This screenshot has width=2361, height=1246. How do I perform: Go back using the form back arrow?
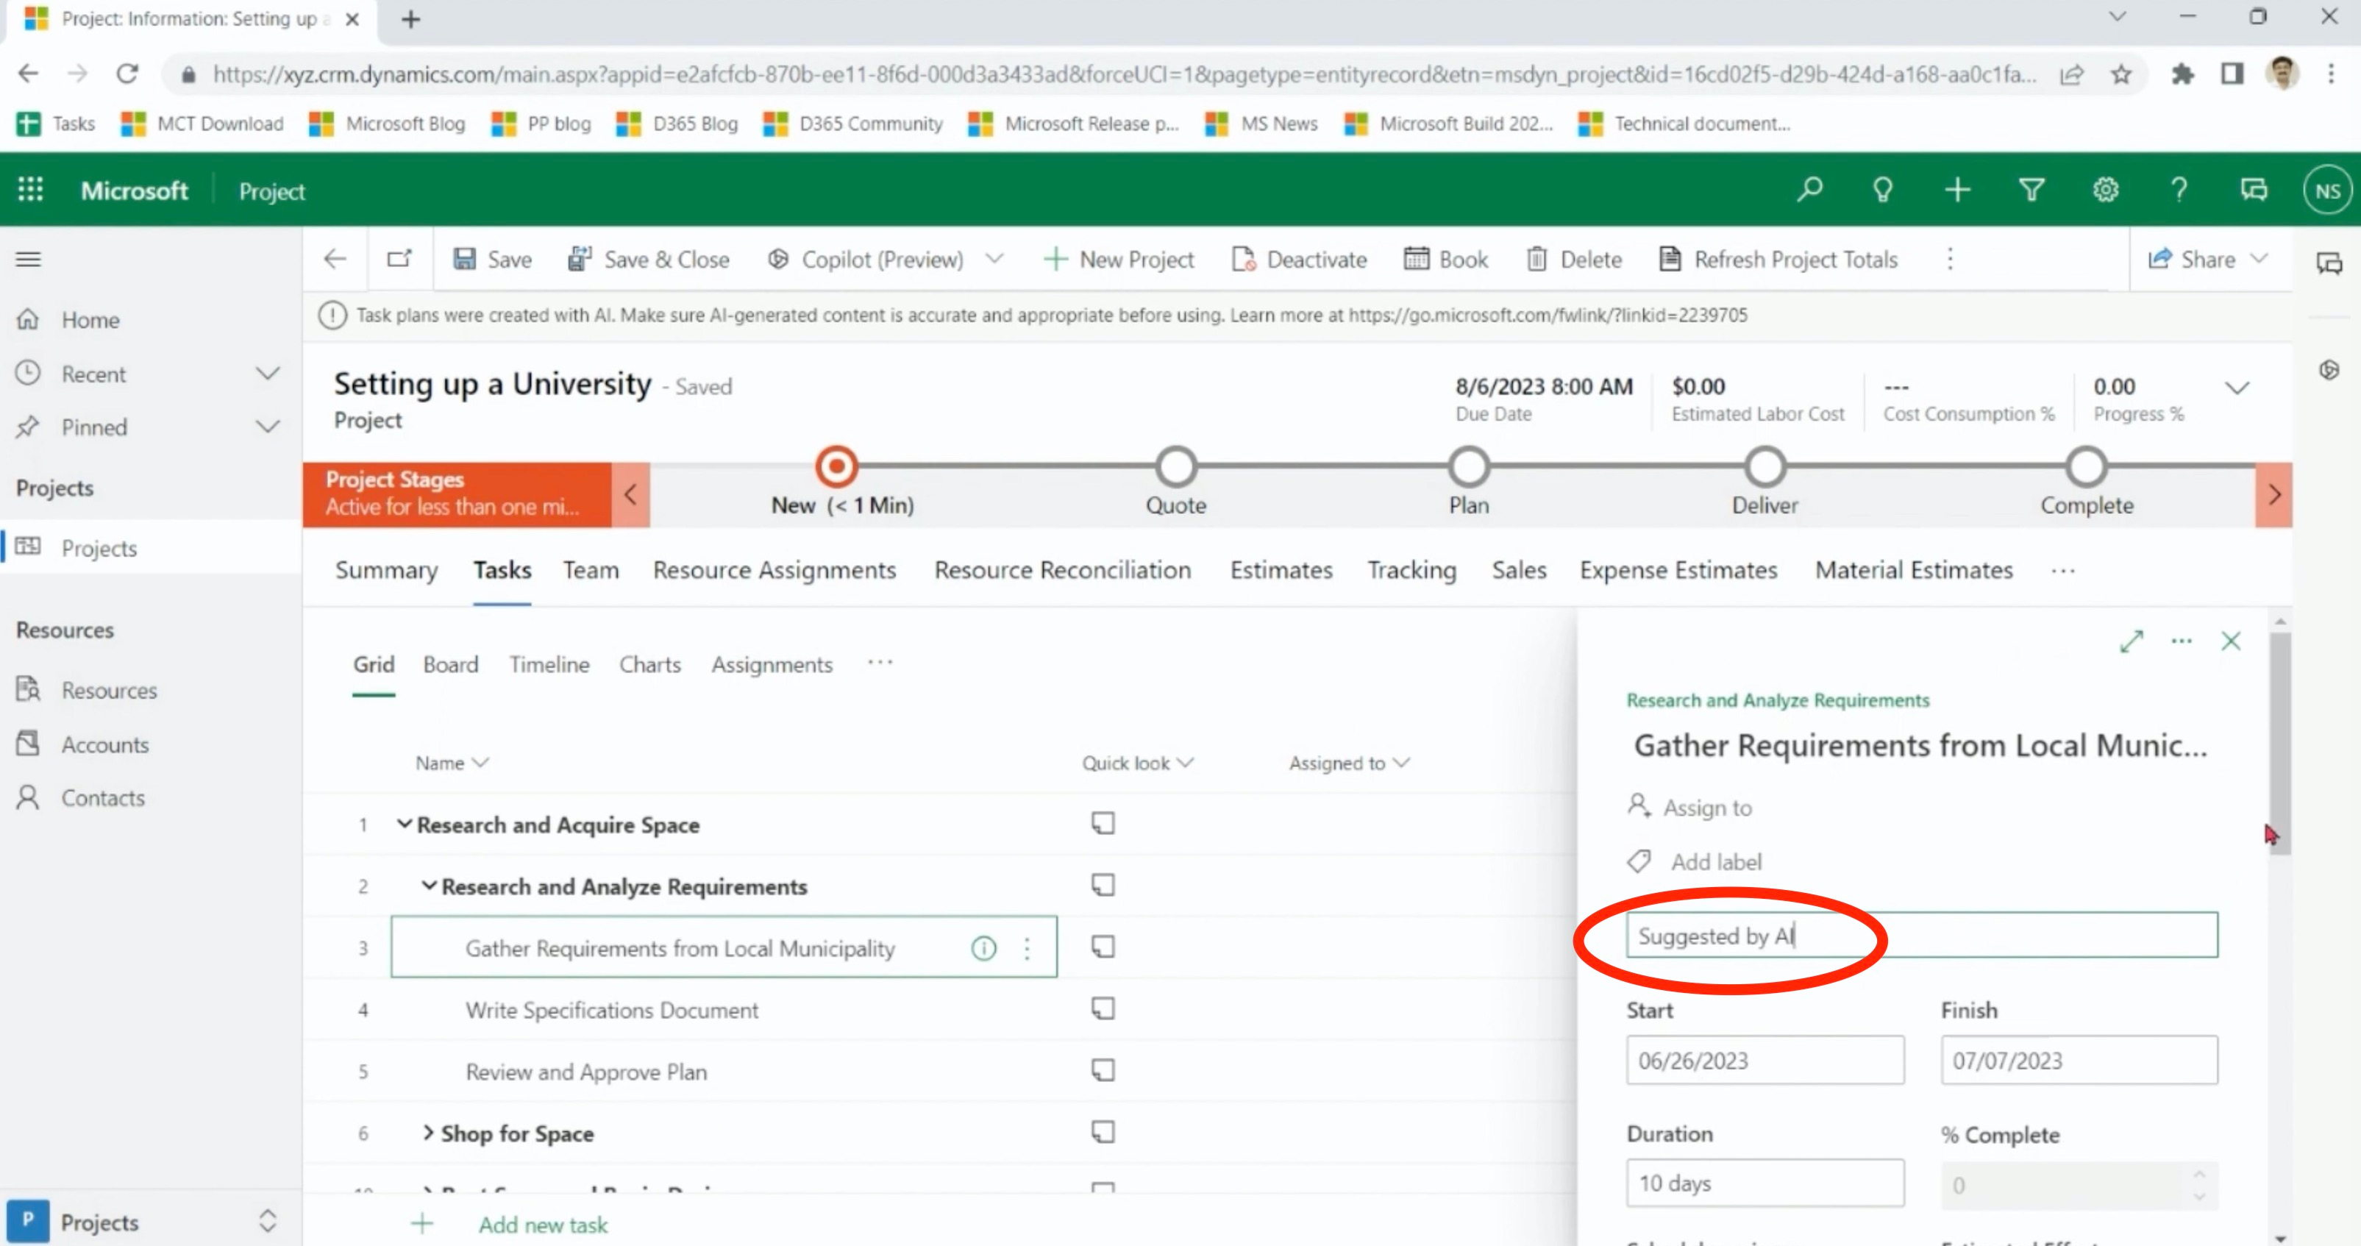pos(335,260)
